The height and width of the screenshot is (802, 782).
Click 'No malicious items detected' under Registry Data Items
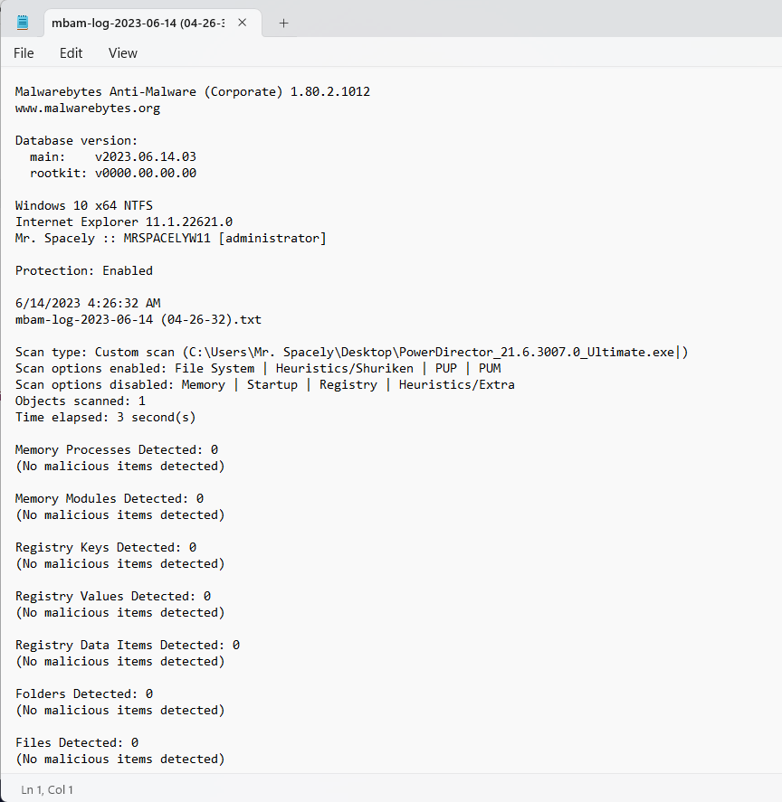(x=120, y=661)
